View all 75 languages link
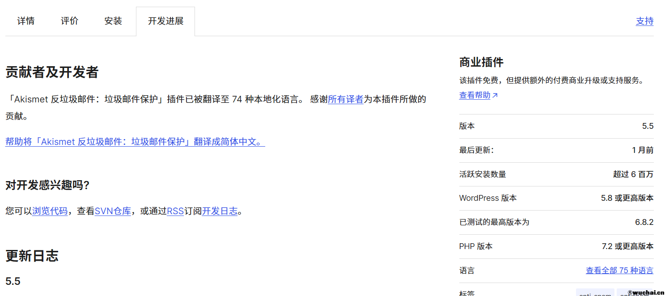The height and width of the screenshot is (296, 665). [619, 271]
